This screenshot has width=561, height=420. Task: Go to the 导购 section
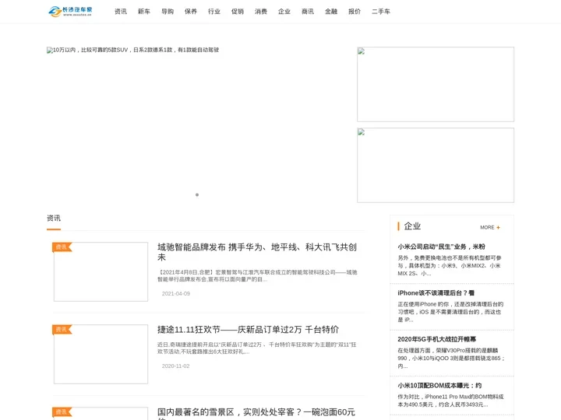click(x=168, y=12)
